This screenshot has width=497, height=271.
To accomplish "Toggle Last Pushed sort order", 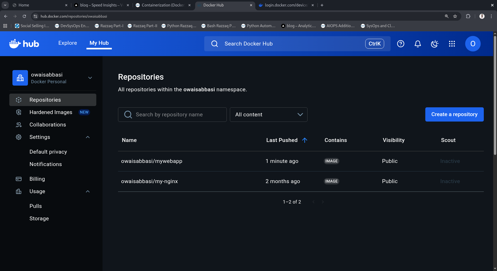I will coord(305,140).
